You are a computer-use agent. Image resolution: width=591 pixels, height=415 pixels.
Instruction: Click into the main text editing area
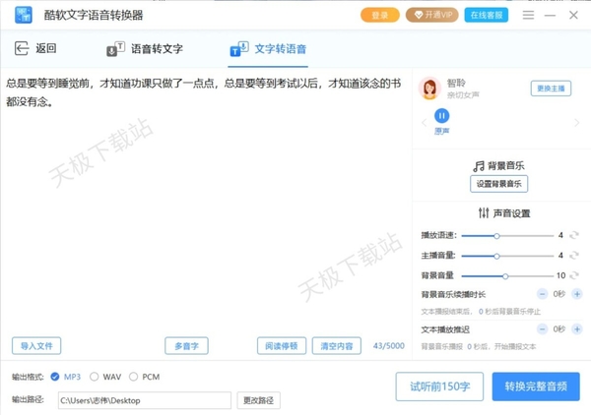[206, 202]
